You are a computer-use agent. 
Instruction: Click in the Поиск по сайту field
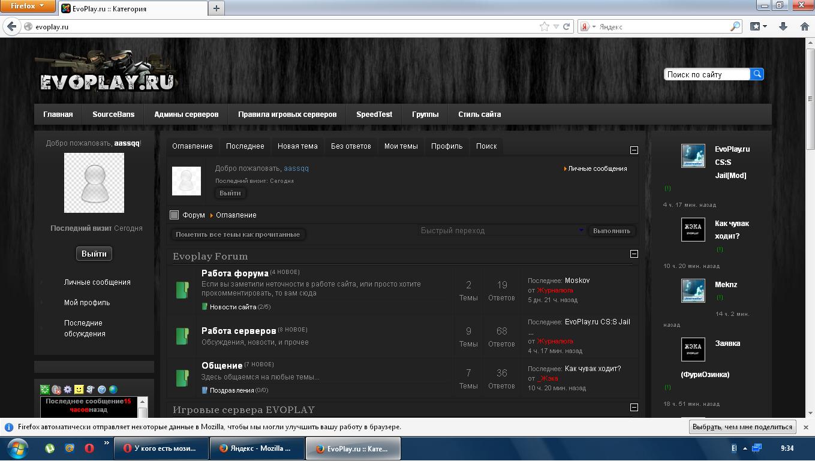706,74
